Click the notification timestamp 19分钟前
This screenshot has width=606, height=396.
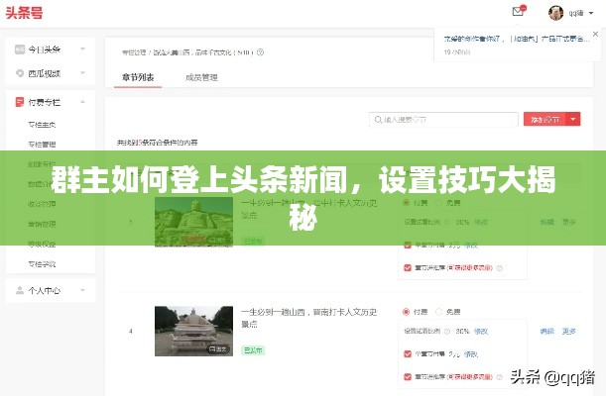457,52
